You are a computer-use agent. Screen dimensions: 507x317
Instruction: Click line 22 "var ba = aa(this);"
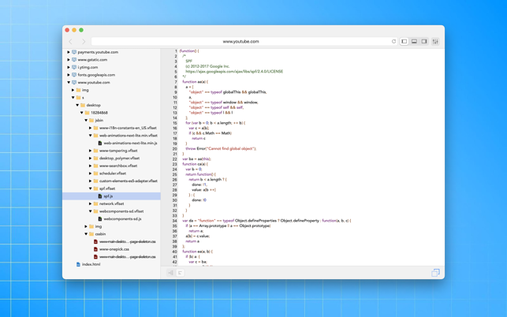pos(196,158)
